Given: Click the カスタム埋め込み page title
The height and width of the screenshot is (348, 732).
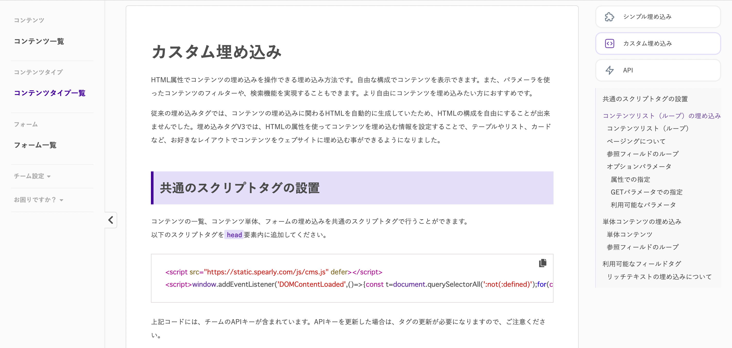Looking at the screenshot, I should click(x=217, y=52).
